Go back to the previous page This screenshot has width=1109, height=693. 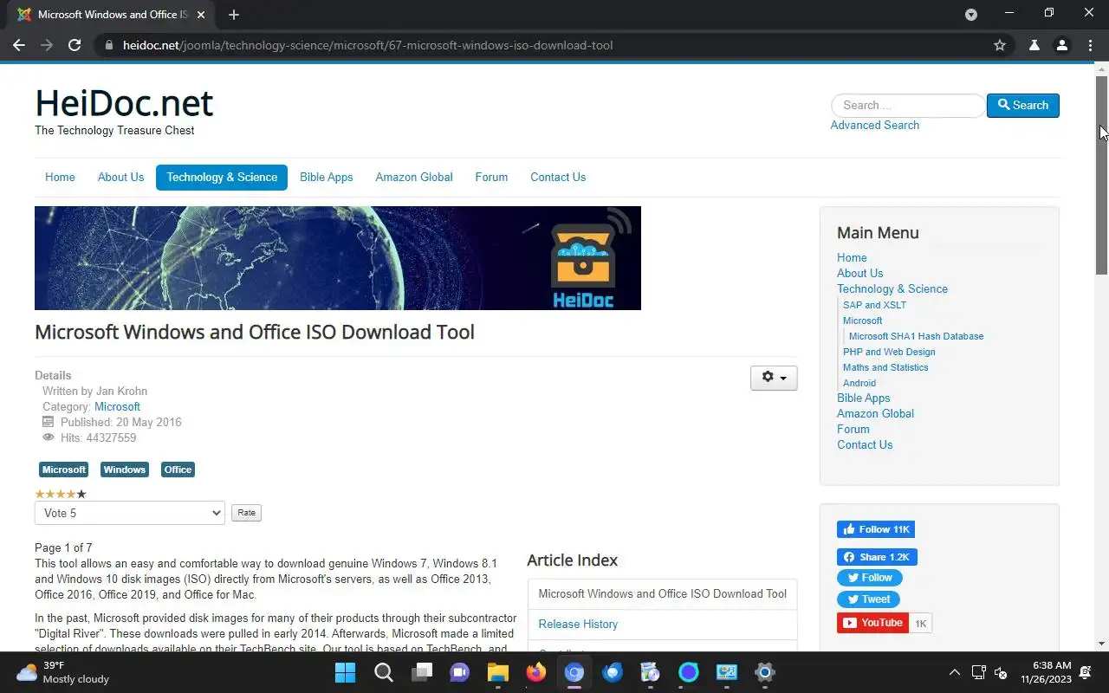point(19,45)
